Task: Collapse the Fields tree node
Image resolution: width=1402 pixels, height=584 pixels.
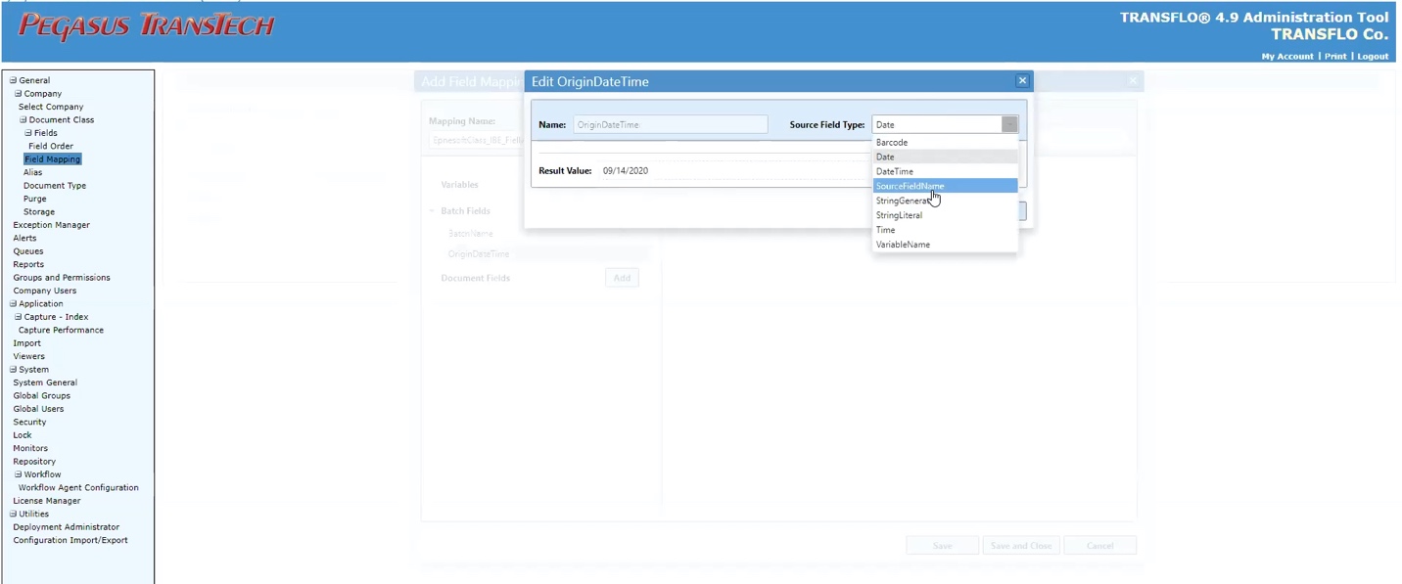Action: click(x=28, y=133)
